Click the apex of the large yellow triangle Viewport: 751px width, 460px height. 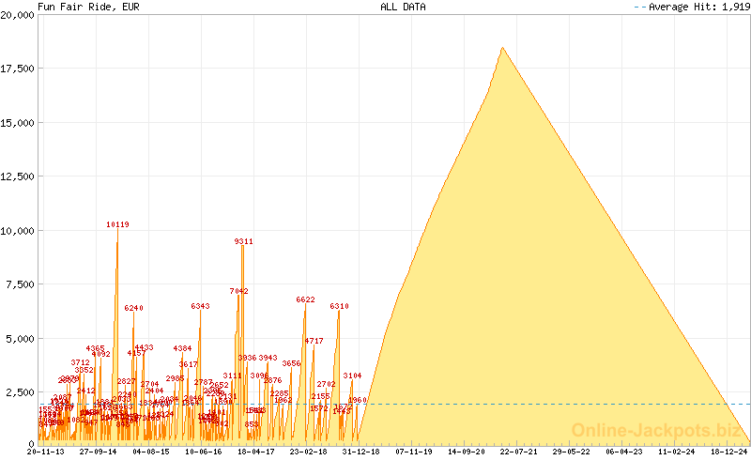pyautogui.click(x=502, y=48)
